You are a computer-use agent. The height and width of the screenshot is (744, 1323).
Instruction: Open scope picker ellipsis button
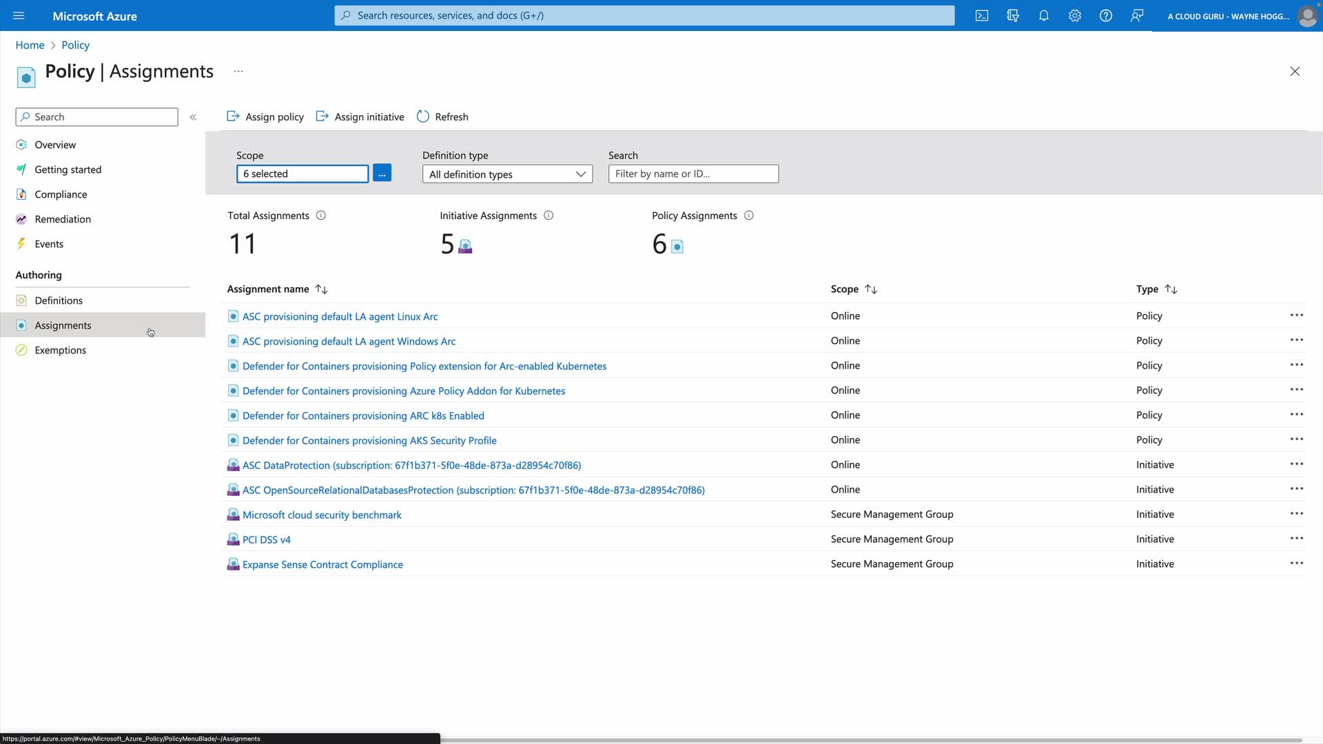[x=382, y=174]
